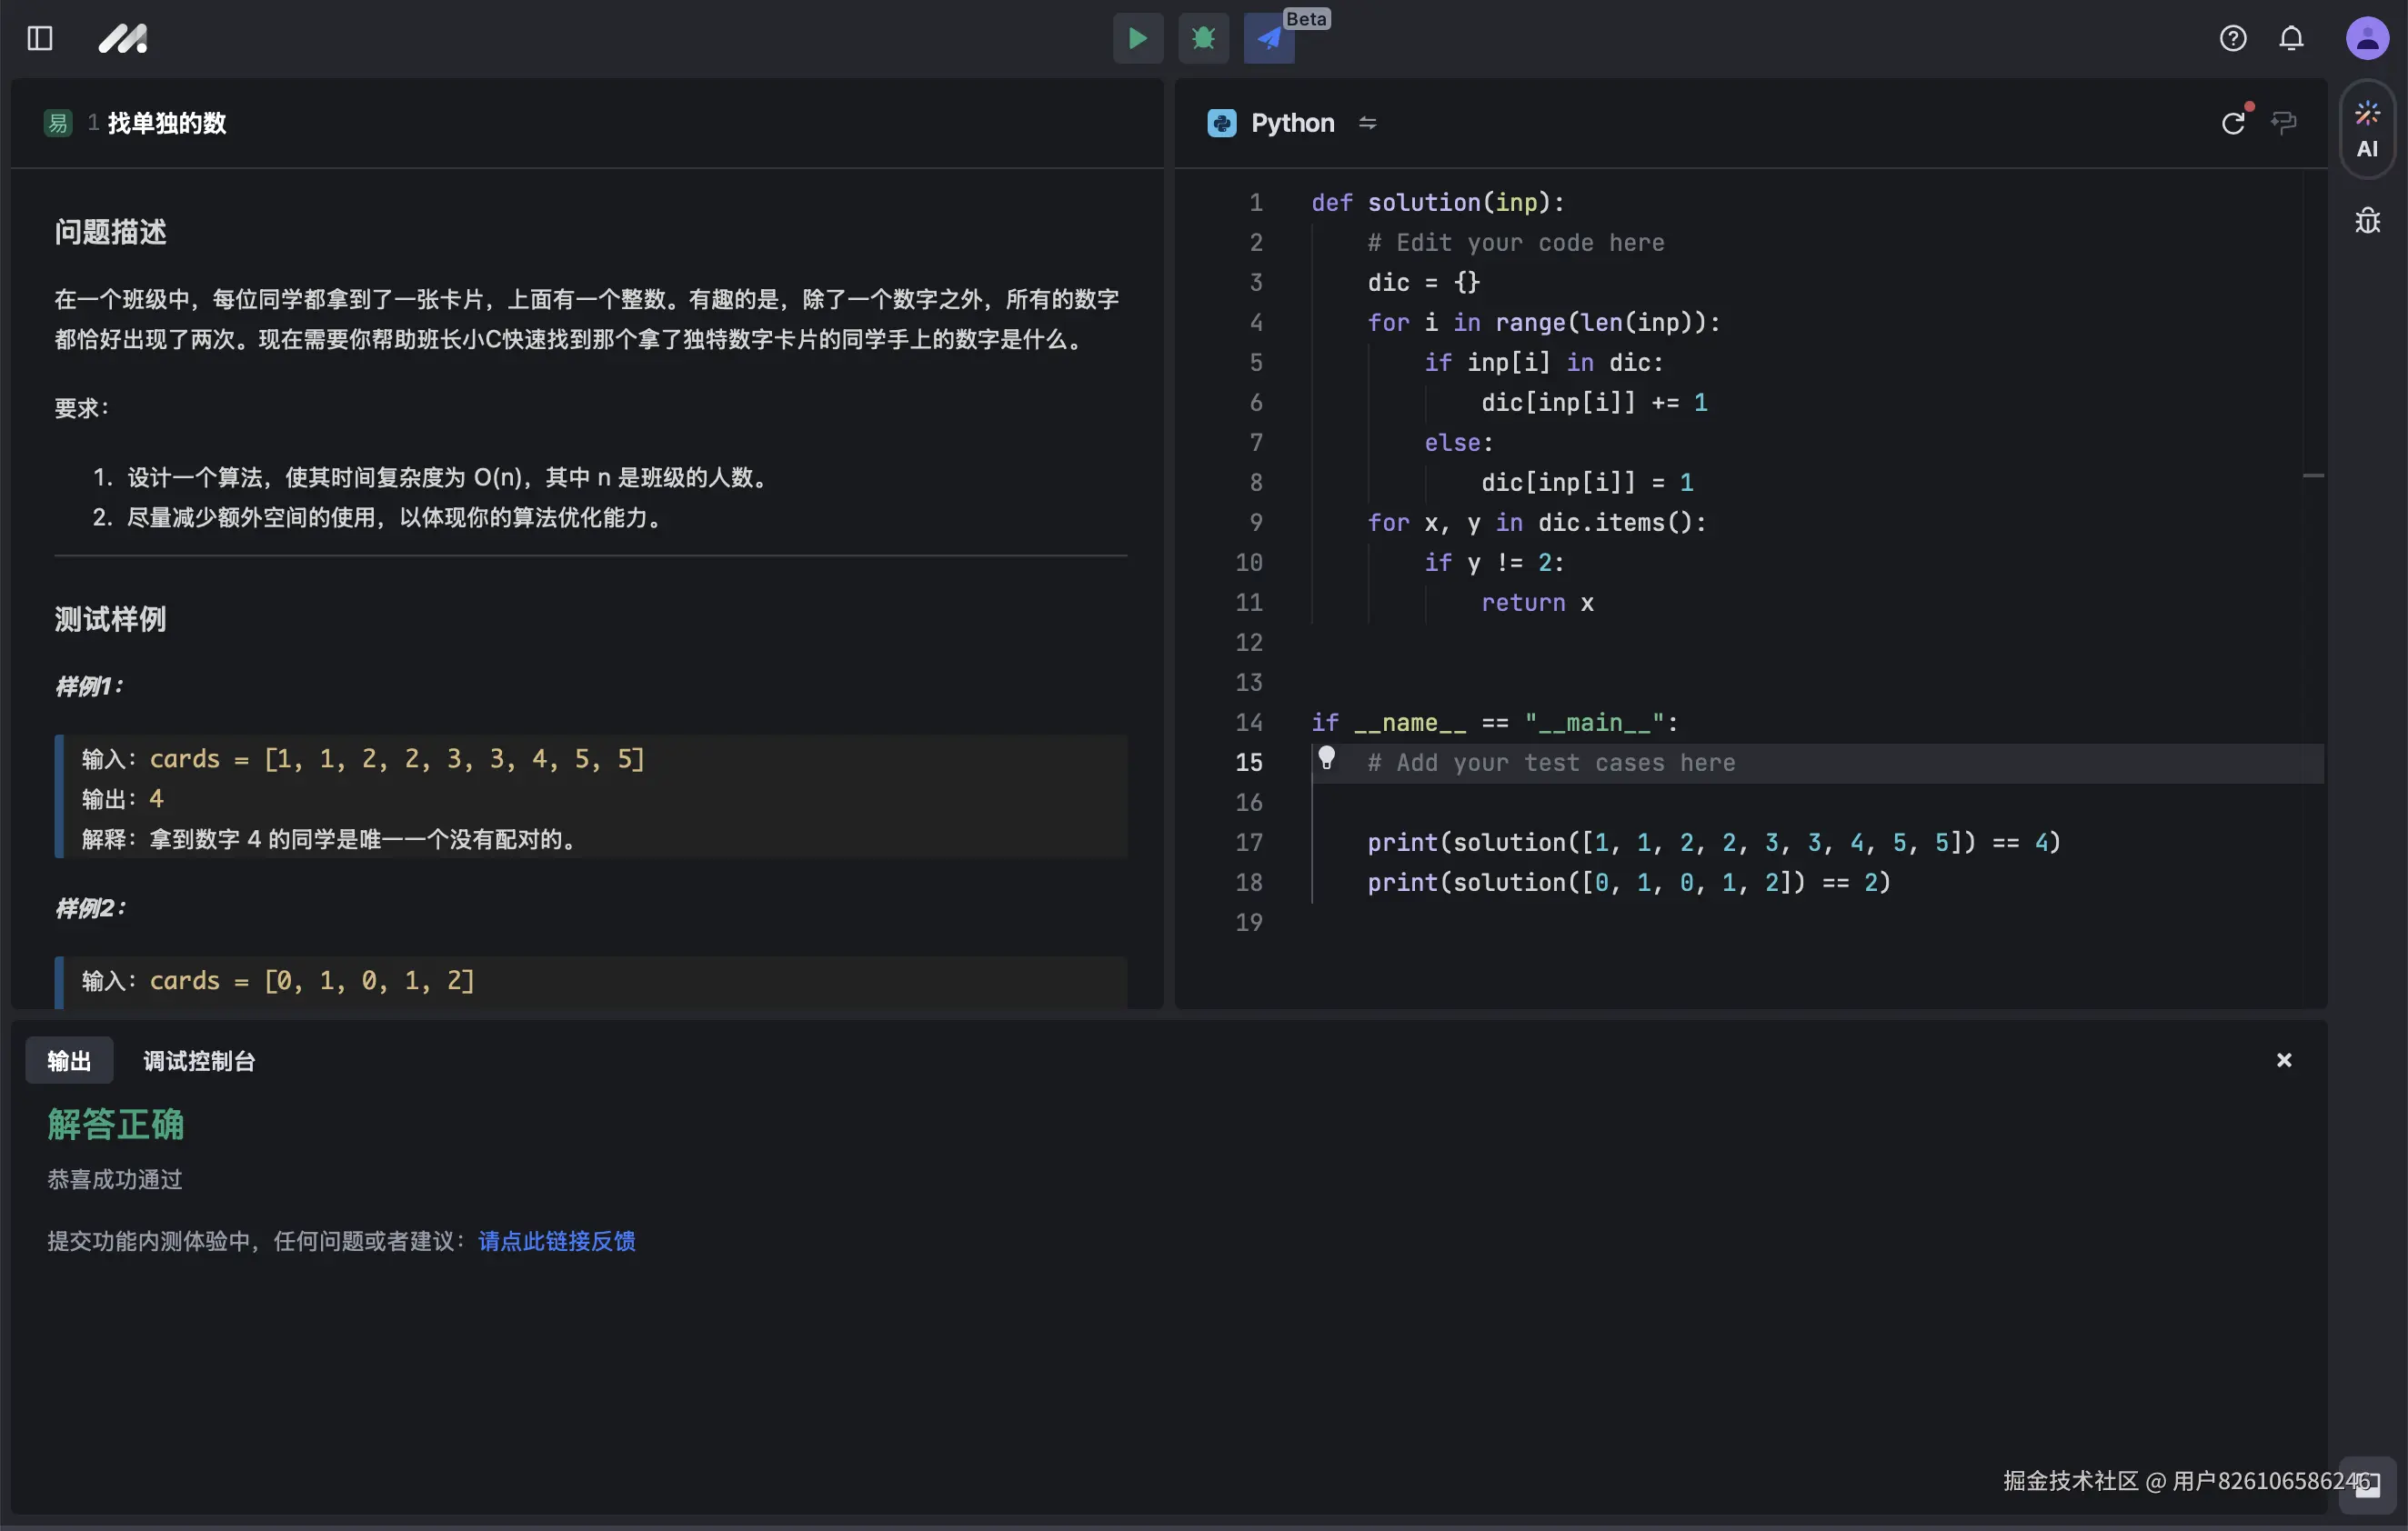
Task: Open the AI assistant panel
Action: pos(2367,130)
